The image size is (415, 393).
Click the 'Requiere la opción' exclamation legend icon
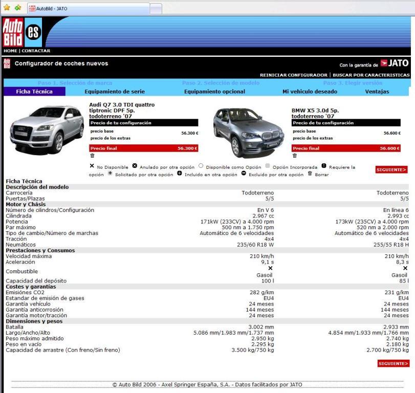point(324,166)
